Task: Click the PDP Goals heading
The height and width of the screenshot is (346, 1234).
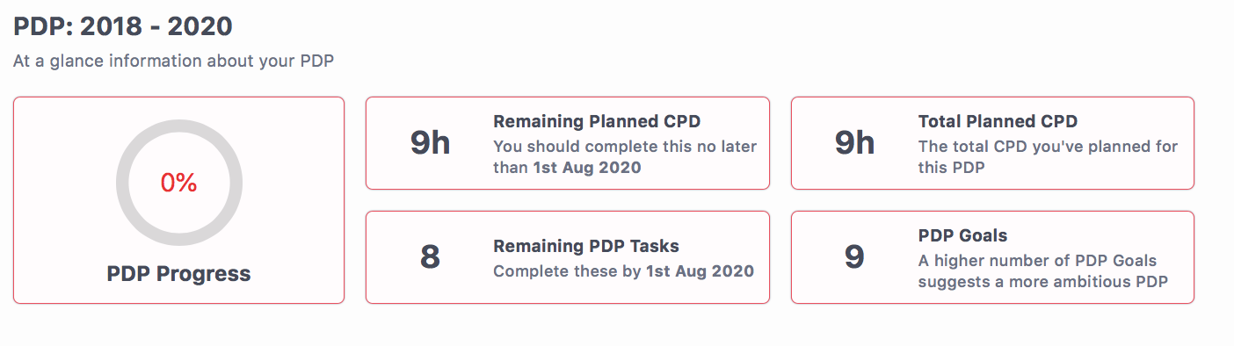Action: pyautogui.click(x=962, y=236)
